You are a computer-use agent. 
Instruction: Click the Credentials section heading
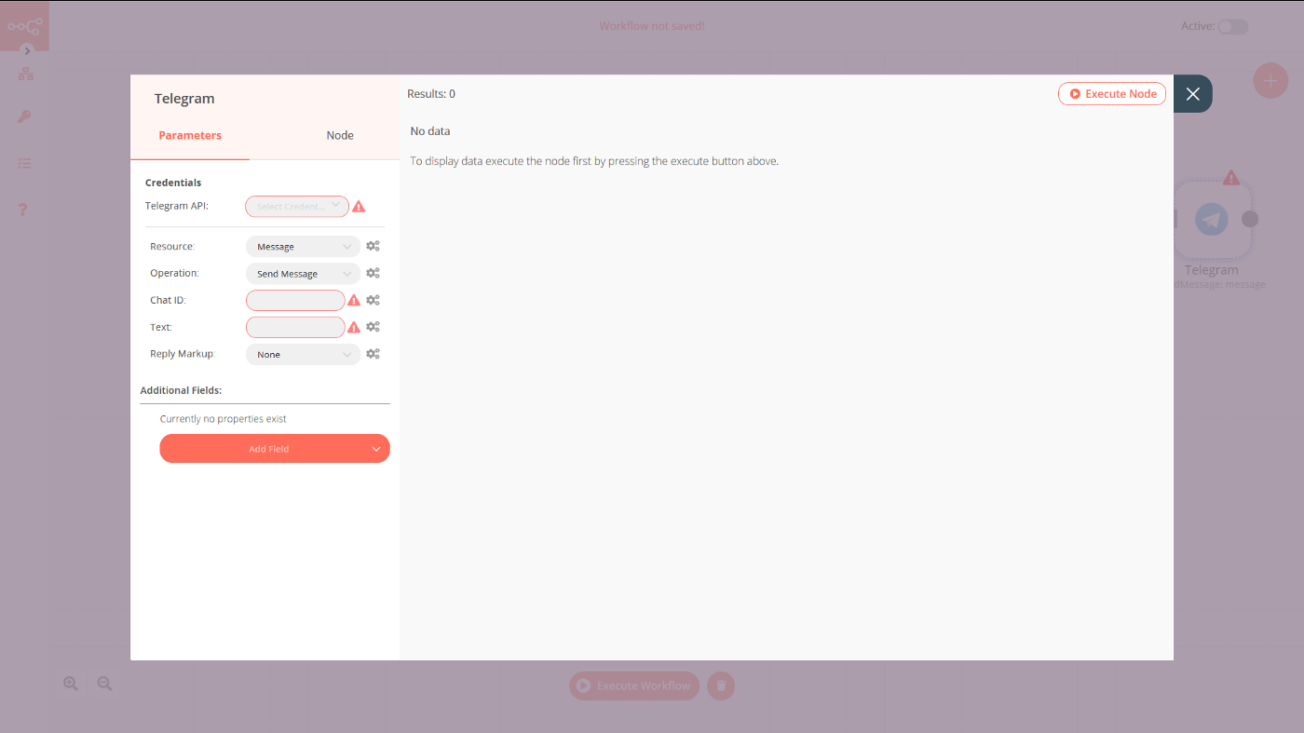[x=173, y=183]
